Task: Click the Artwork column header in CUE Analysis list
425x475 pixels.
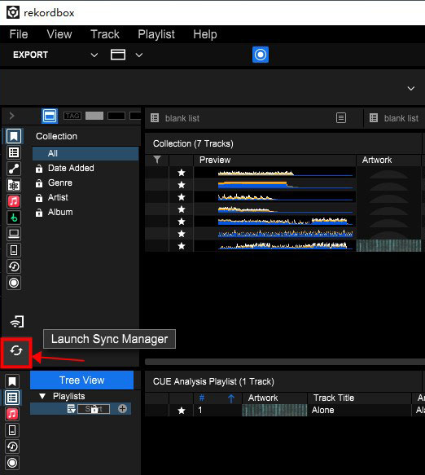Action: point(274,398)
